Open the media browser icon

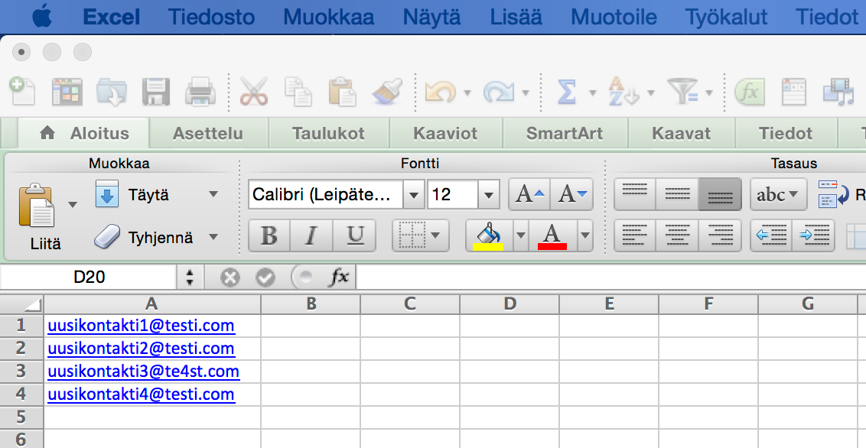[838, 92]
